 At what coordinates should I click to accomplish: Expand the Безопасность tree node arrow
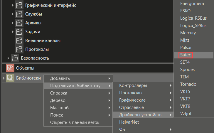[8, 58]
